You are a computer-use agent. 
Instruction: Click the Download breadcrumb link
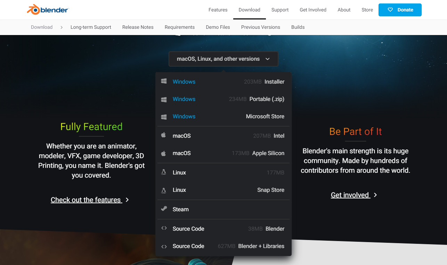point(42,27)
